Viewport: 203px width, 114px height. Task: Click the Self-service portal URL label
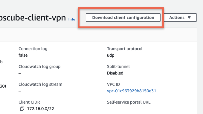click(x=129, y=102)
